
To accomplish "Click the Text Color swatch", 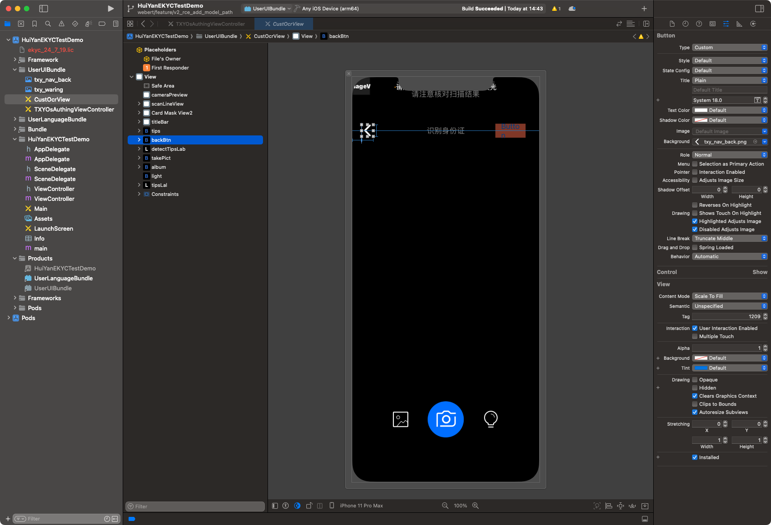I will pos(701,110).
